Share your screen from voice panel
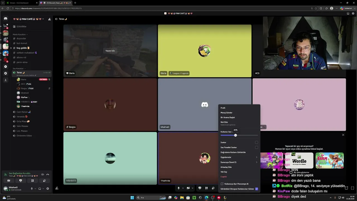The image size is (357, 201). coord(21,181)
